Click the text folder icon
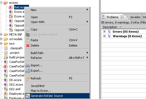Viewport: 146px width, 99px height. [x=6, y=44]
